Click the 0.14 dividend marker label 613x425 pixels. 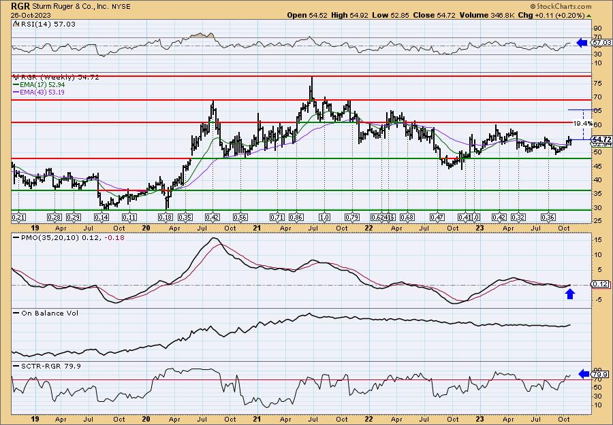(x=101, y=217)
